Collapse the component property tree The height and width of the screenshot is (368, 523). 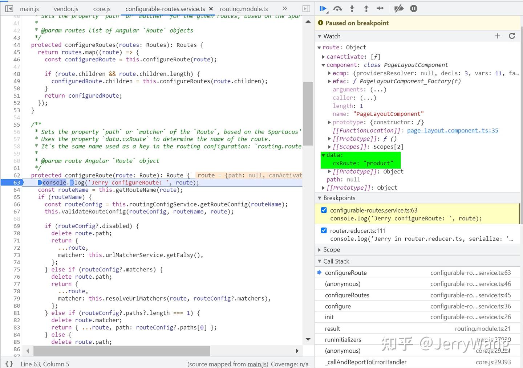pyautogui.click(x=323, y=65)
